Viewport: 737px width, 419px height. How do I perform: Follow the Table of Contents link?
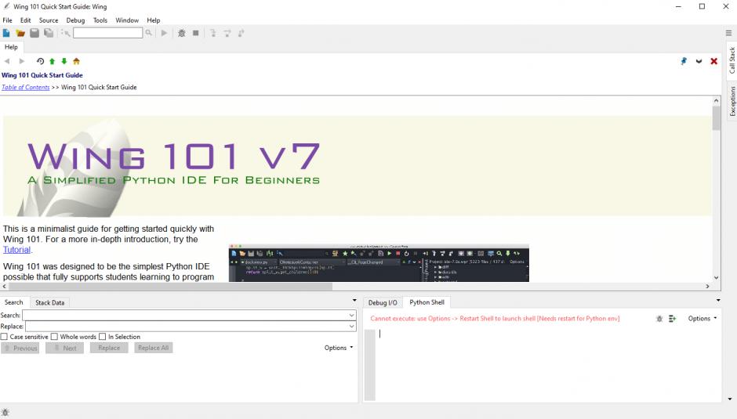coord(25,88)
